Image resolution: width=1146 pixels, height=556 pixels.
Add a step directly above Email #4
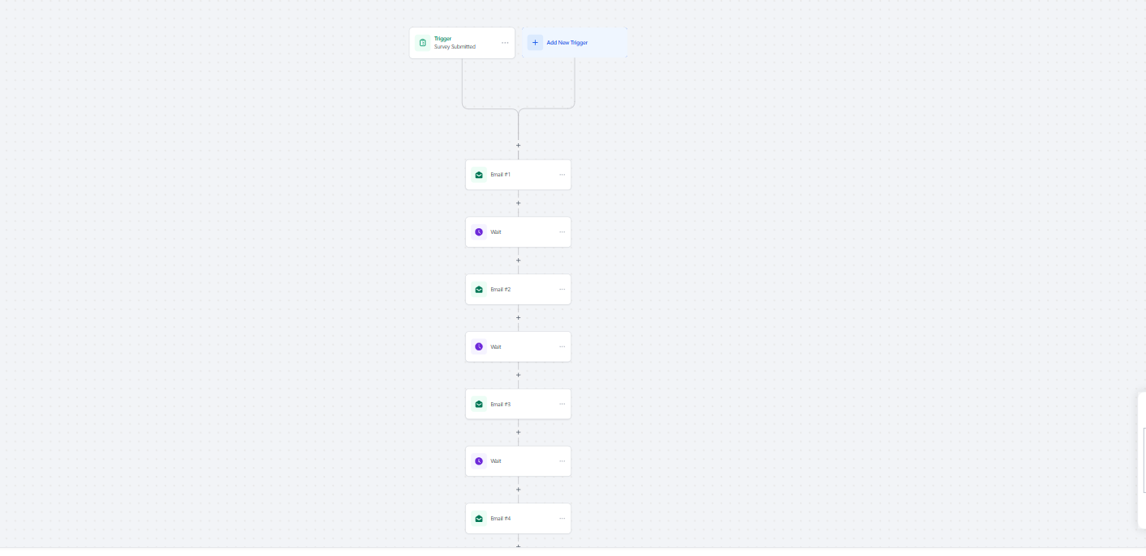[519, 490]
